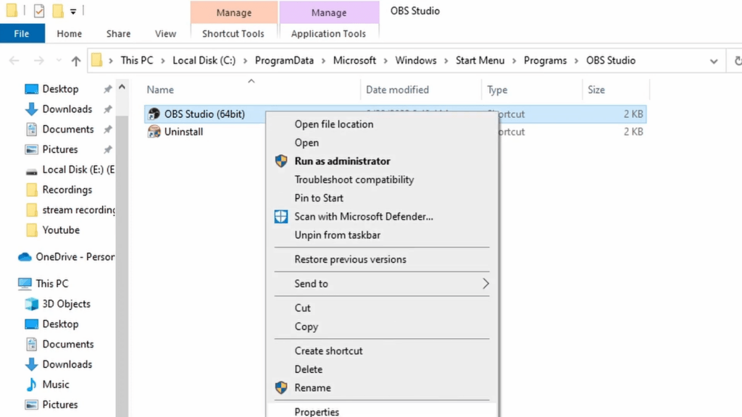Open the recent locations dropdown arrow
742x417 pixels.
pos(59,61)
